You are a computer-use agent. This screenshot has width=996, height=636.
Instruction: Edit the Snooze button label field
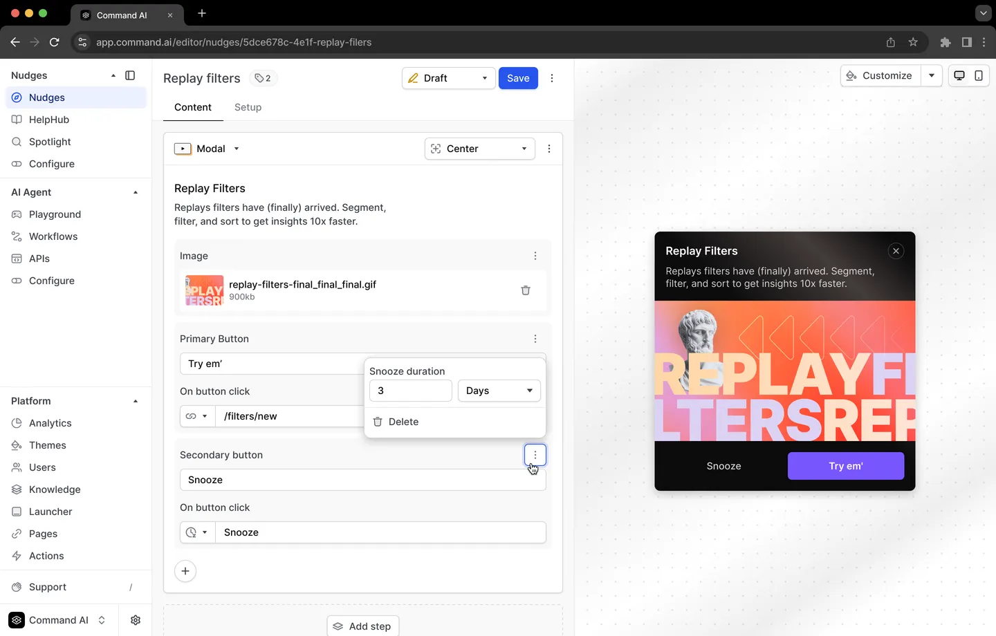pos(363,480)
